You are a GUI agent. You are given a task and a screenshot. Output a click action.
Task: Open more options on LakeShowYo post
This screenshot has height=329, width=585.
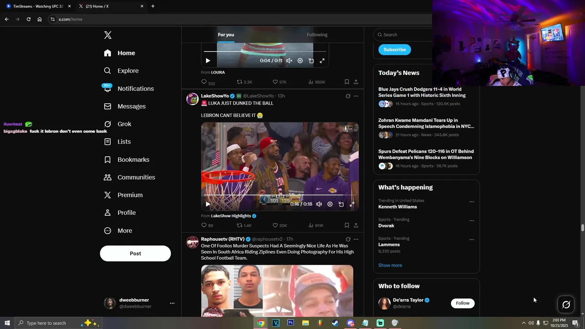click(356, 96)
